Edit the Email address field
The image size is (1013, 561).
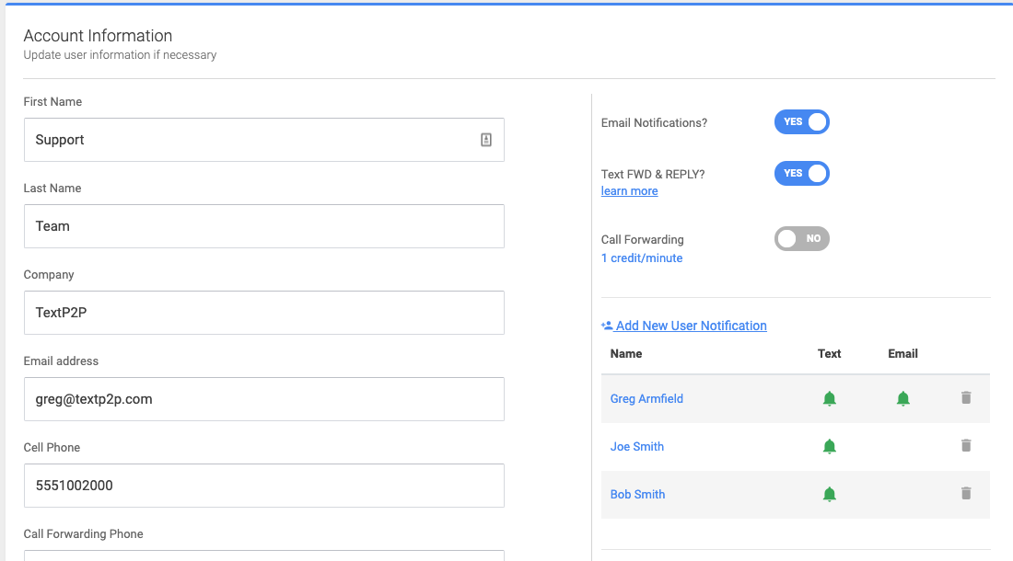264,399
